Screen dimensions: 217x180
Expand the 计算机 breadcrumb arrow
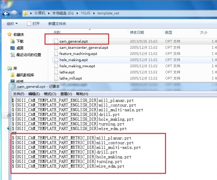[49, 13]
